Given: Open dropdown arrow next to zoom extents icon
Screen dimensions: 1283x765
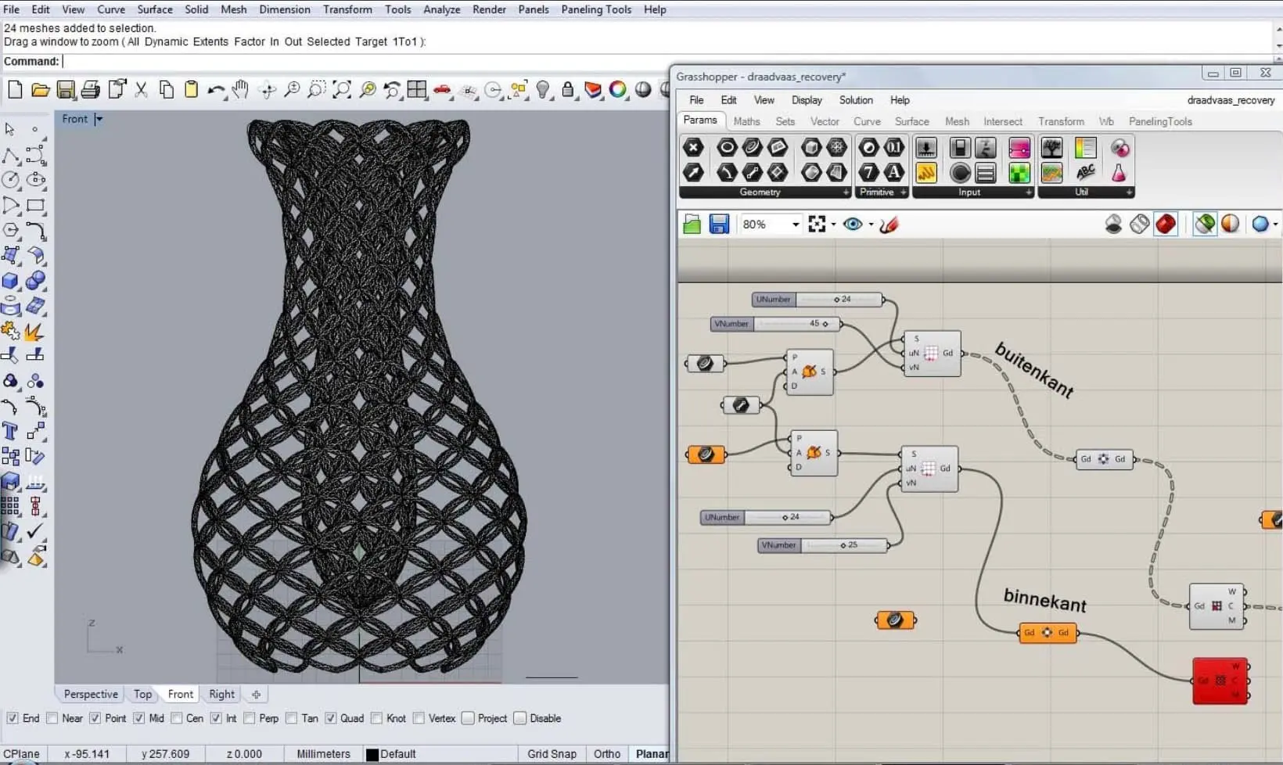Looking at the screenshot, I should coord(833,224).
